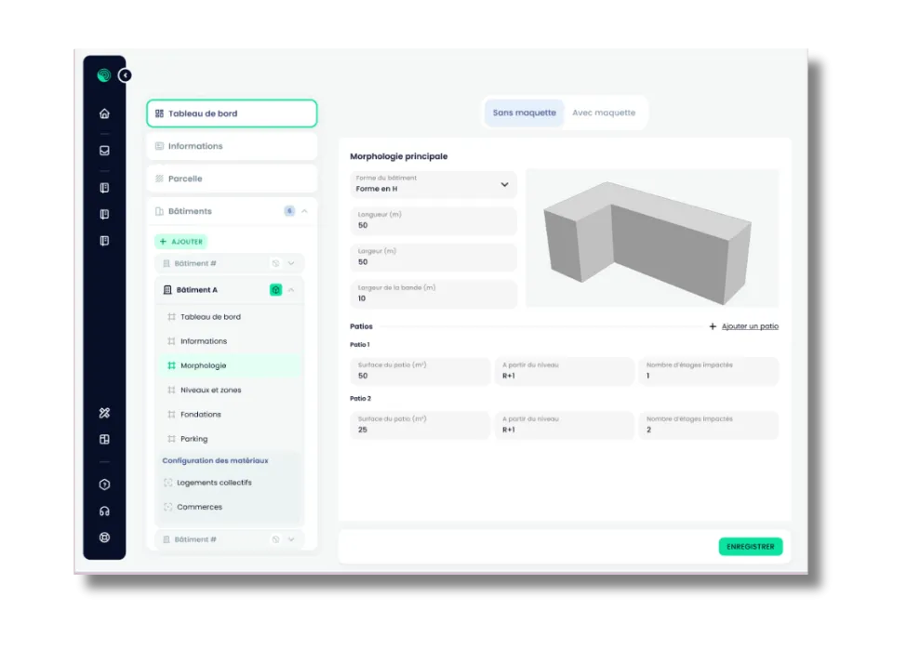Click the Largeur (m) field
Image resolution: width=907 pixels, height=650 pixels.
433,257
